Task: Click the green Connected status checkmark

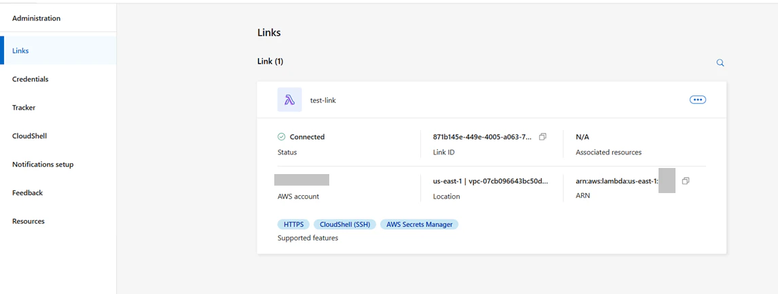Action: [x=281, y=137]
